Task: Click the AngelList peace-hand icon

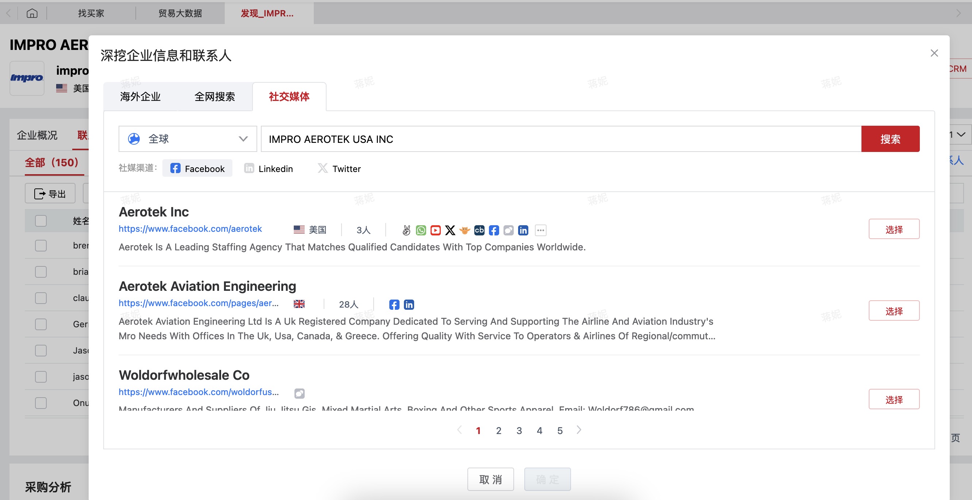Action: coord(406,230)
